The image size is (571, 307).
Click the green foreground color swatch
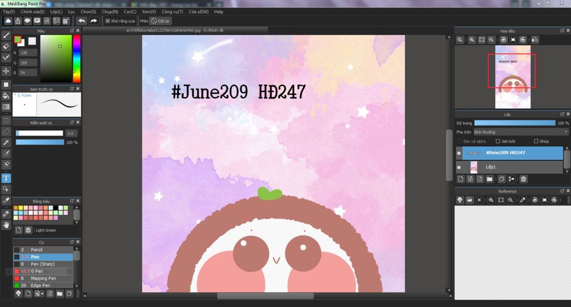(x=17, y=40)
